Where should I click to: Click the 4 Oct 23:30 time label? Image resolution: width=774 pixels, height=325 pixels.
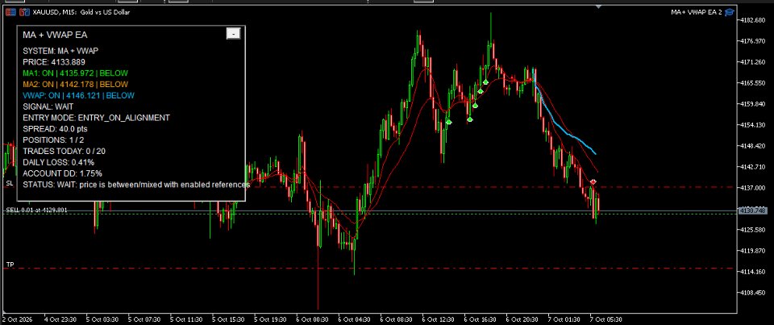pos(61,319)
